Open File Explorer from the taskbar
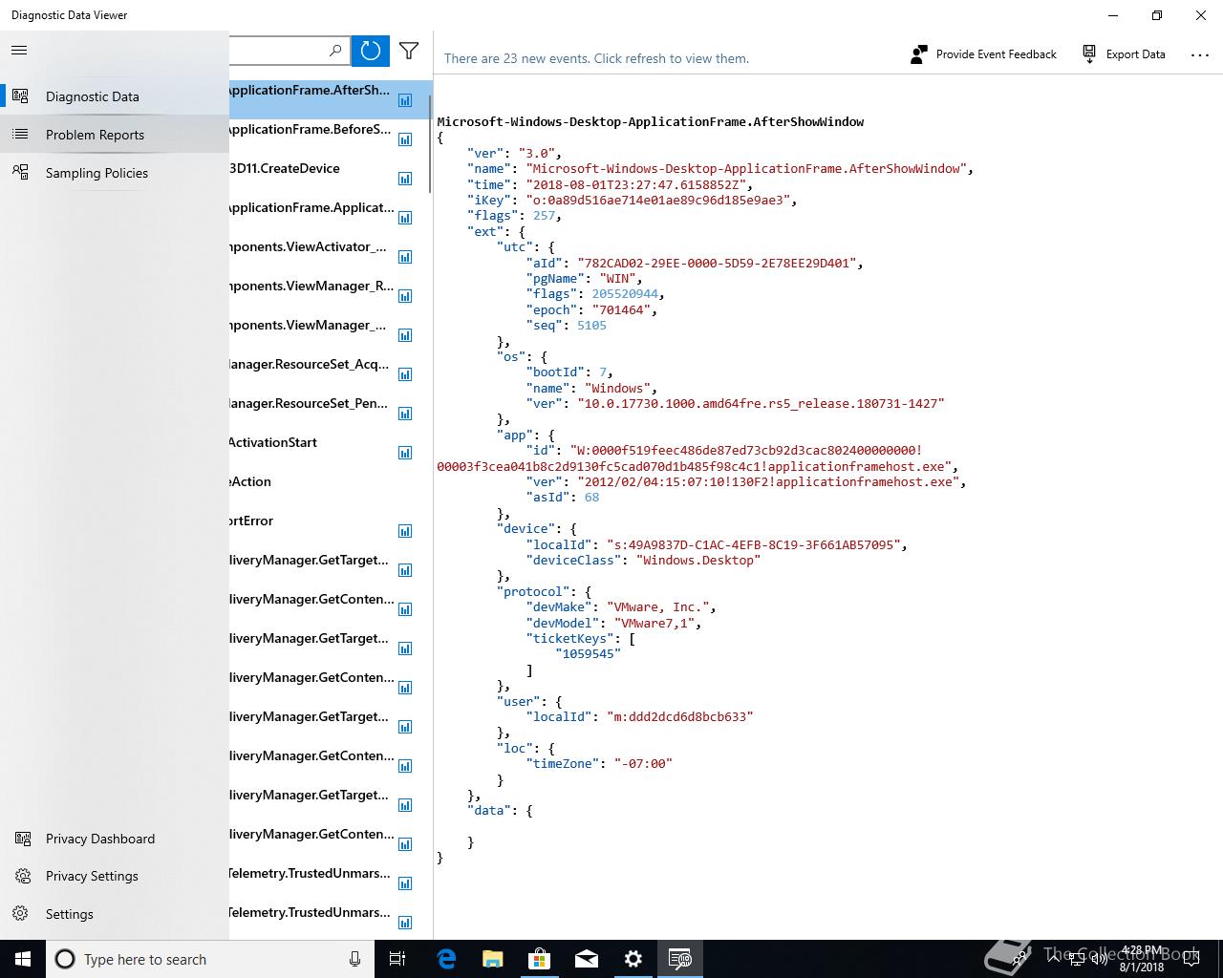The image size is (1223, 978). coord(492,959)
